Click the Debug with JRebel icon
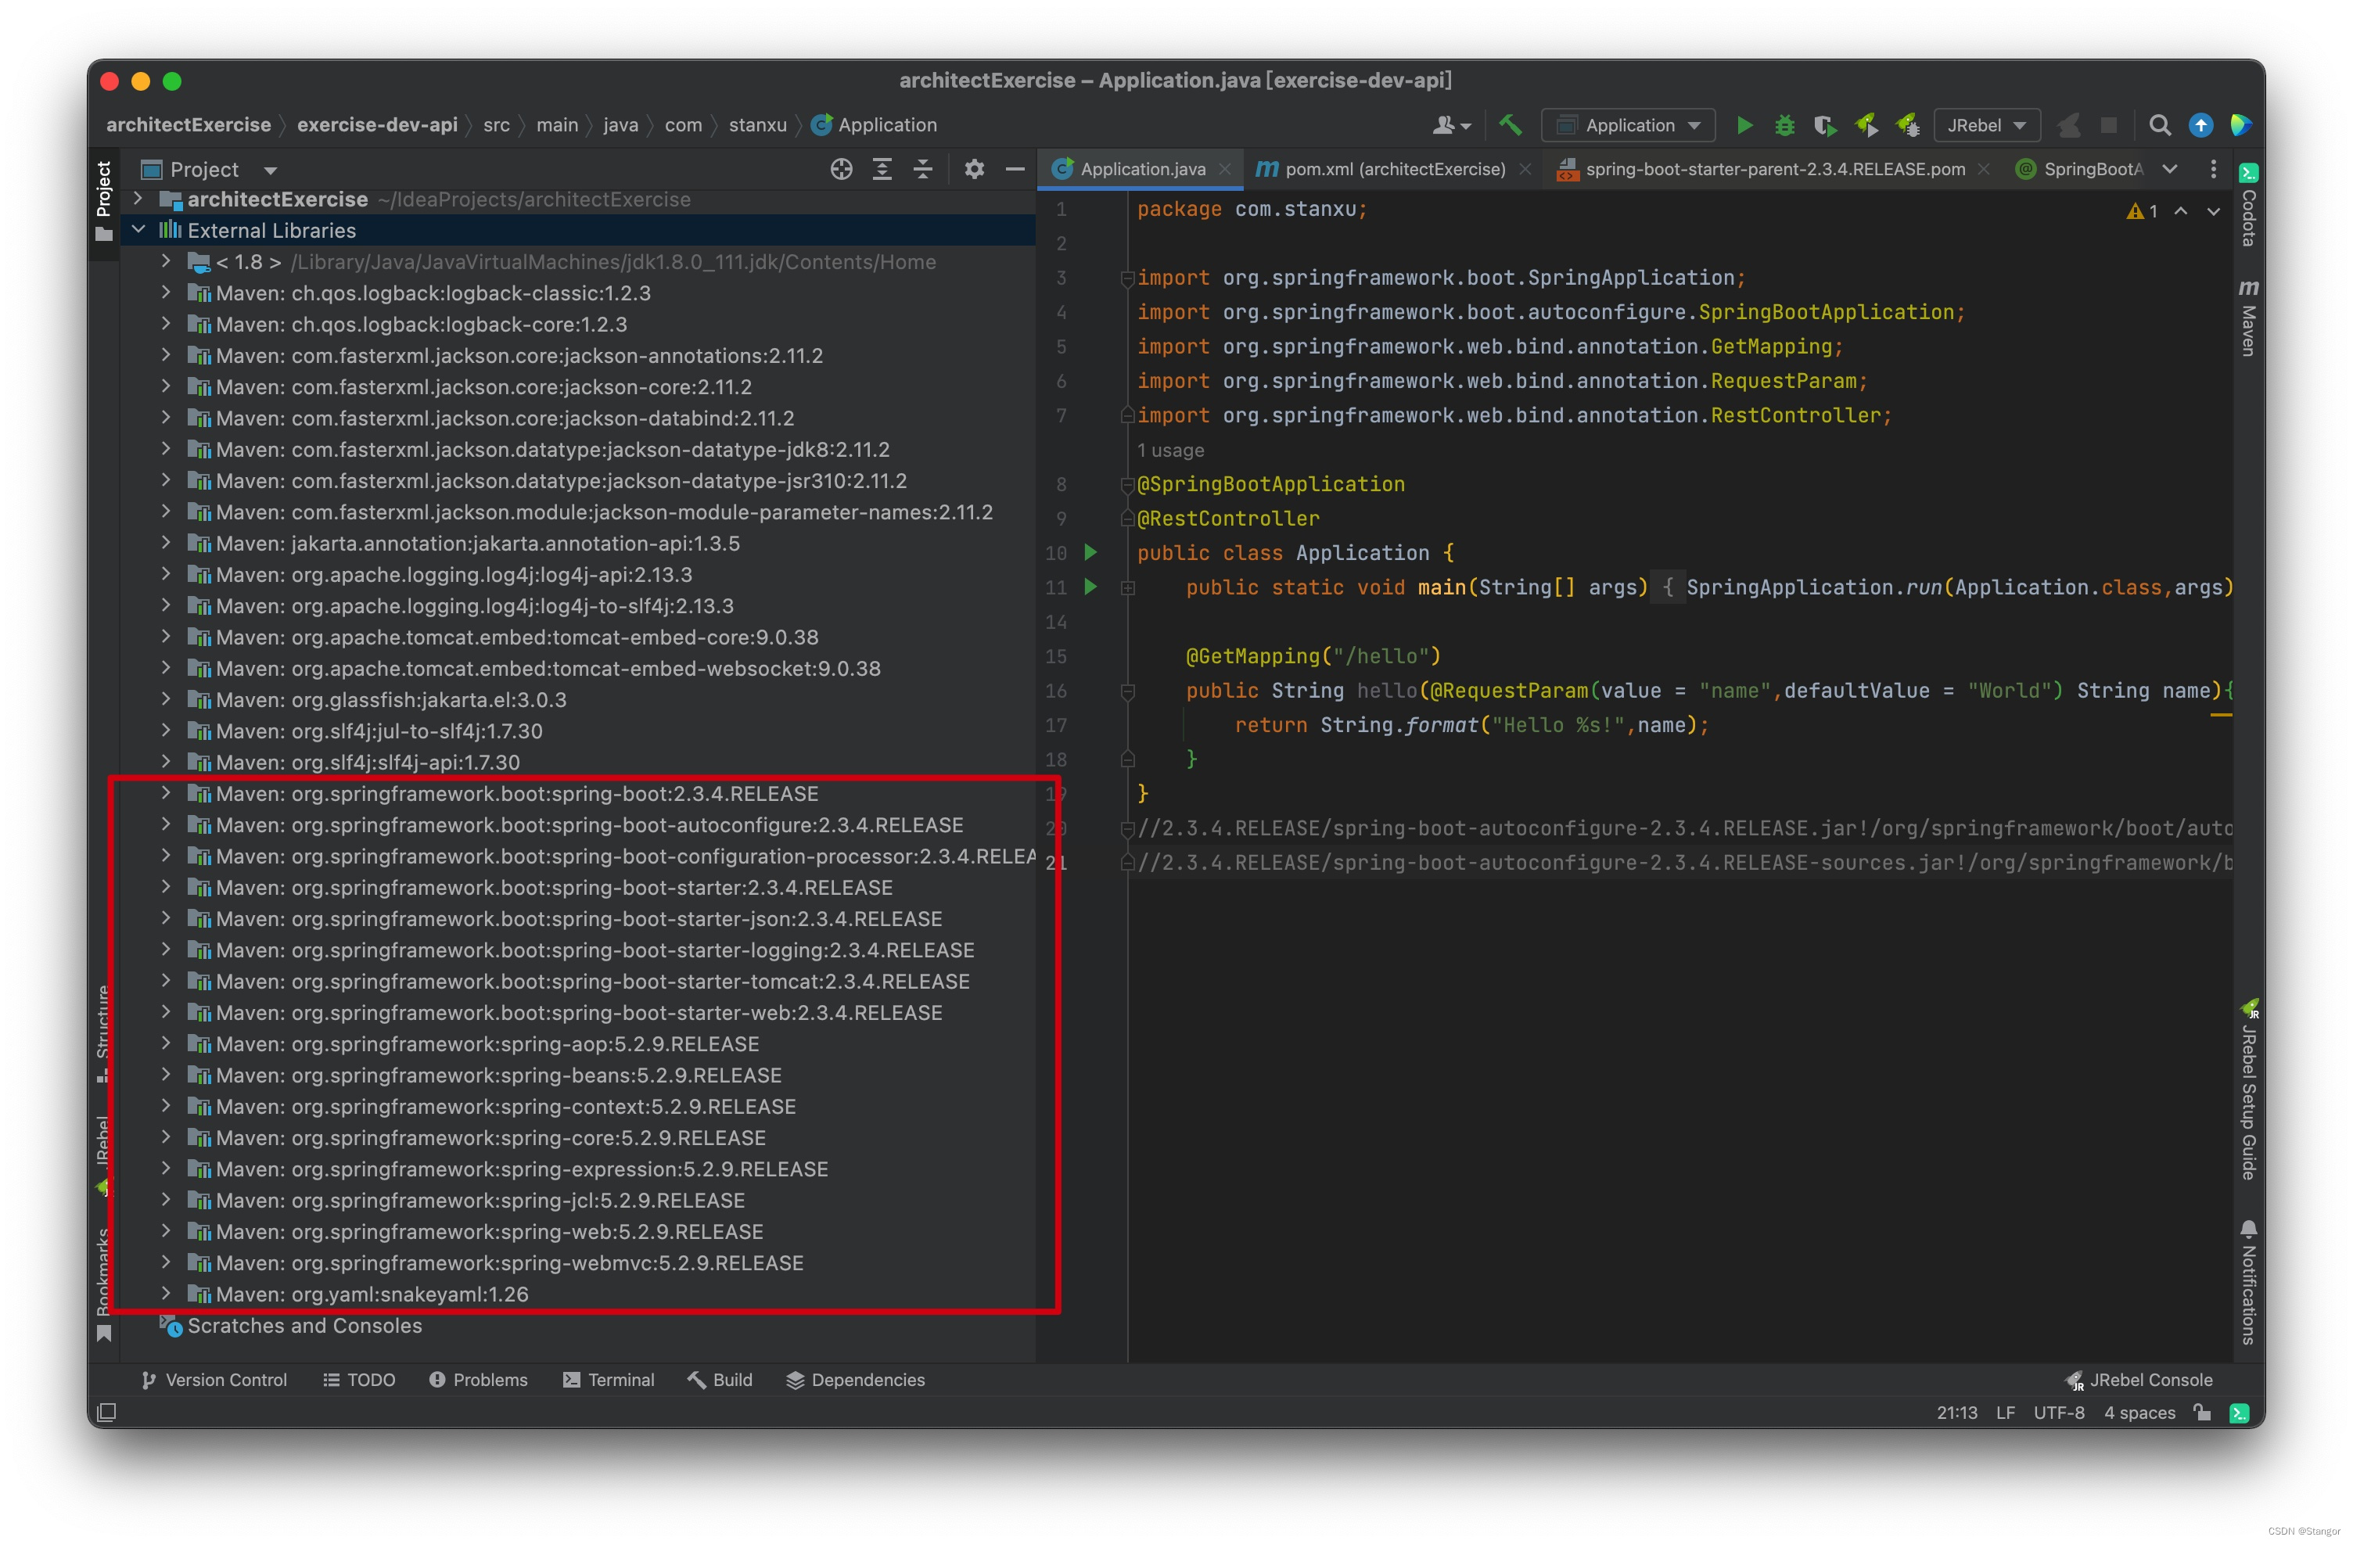2353x1544 pixels. tap(1907, 124)
